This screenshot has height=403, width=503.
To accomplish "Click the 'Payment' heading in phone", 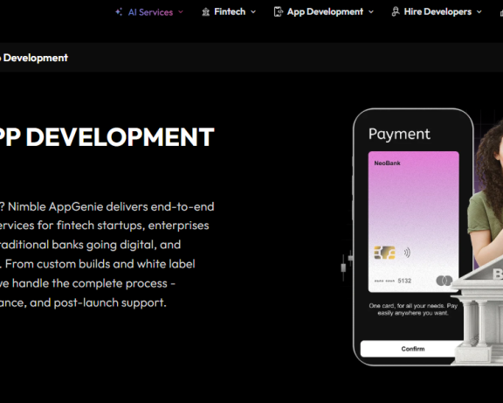I will (x=399, y=135).
